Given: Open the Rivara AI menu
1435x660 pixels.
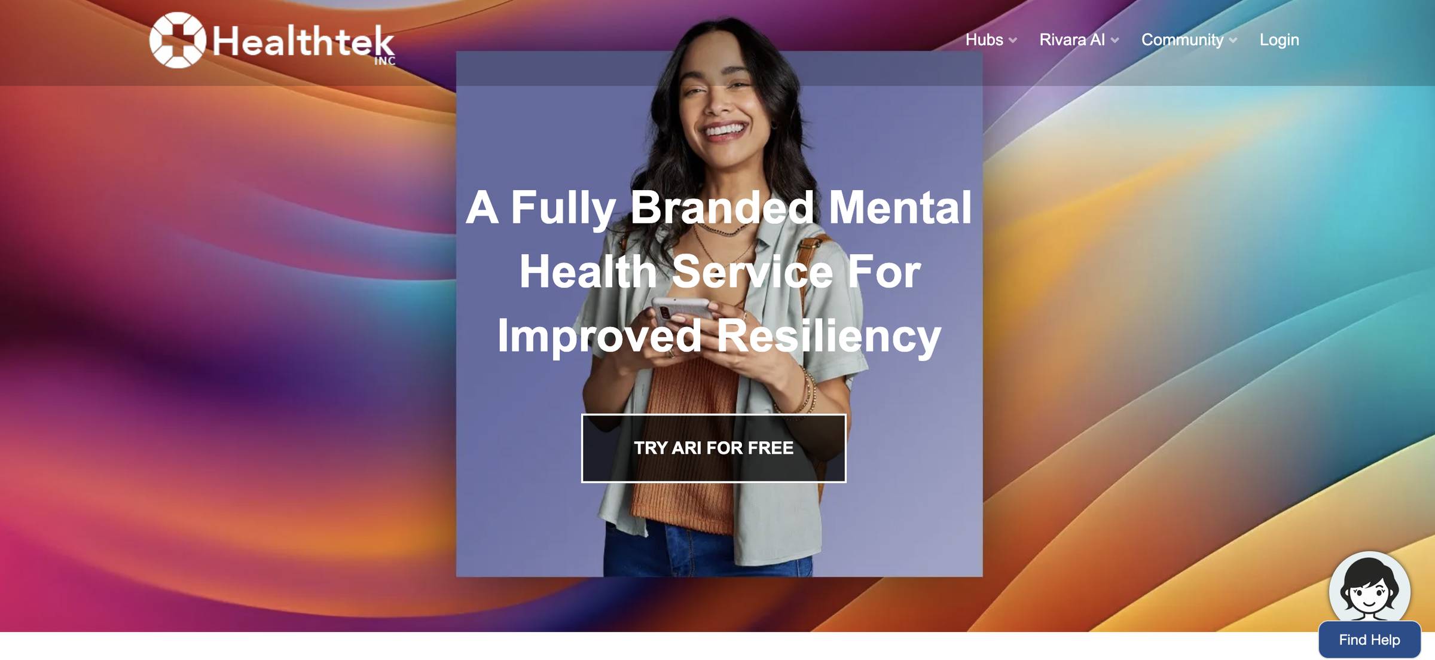Looking at the screenshot, I should [x=1072, y=39].
